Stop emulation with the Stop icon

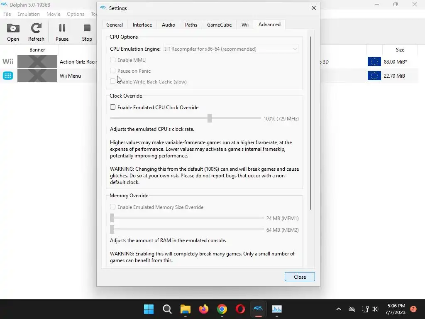[87, 32]
